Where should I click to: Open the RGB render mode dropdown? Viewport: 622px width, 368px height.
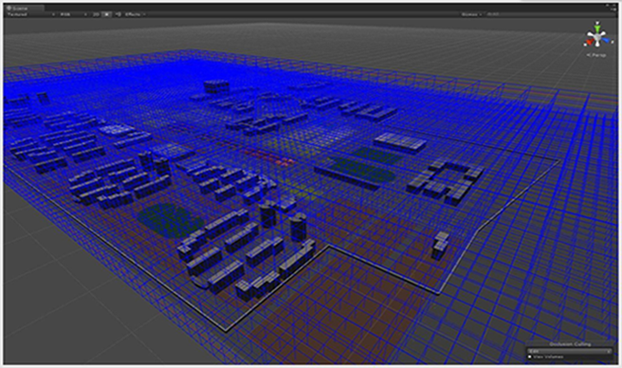73,14
